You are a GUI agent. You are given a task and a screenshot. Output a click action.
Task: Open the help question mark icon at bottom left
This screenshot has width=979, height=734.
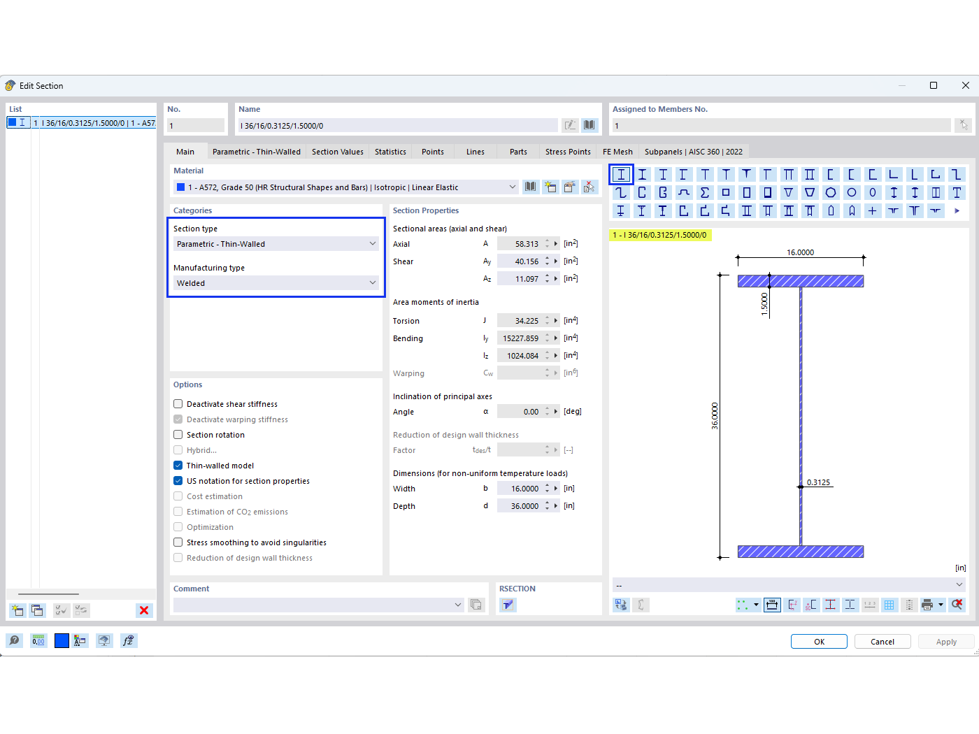click(x=14, y=640)
